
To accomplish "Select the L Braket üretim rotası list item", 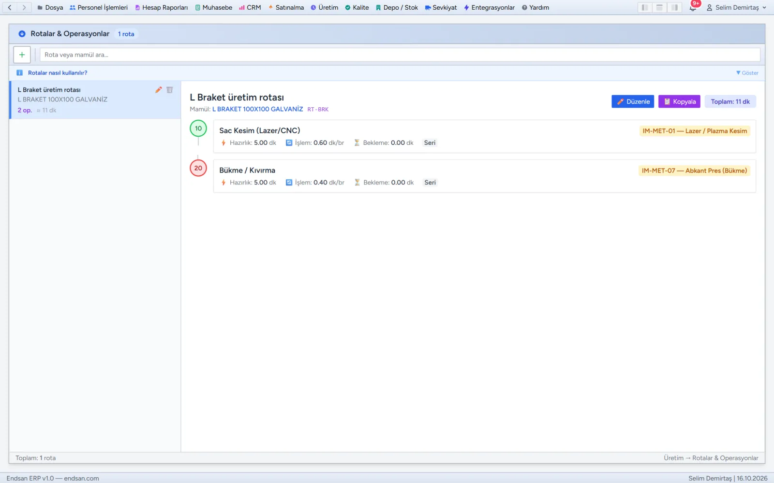I will coord(95,100).
